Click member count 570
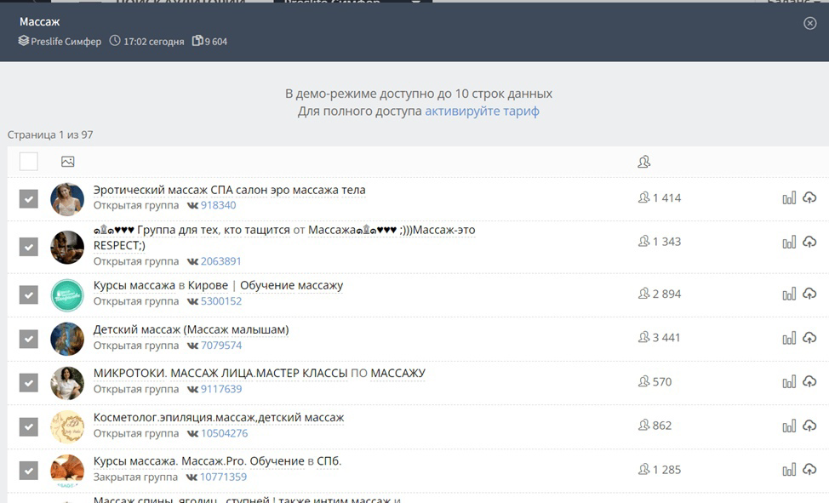 [662, 382]
